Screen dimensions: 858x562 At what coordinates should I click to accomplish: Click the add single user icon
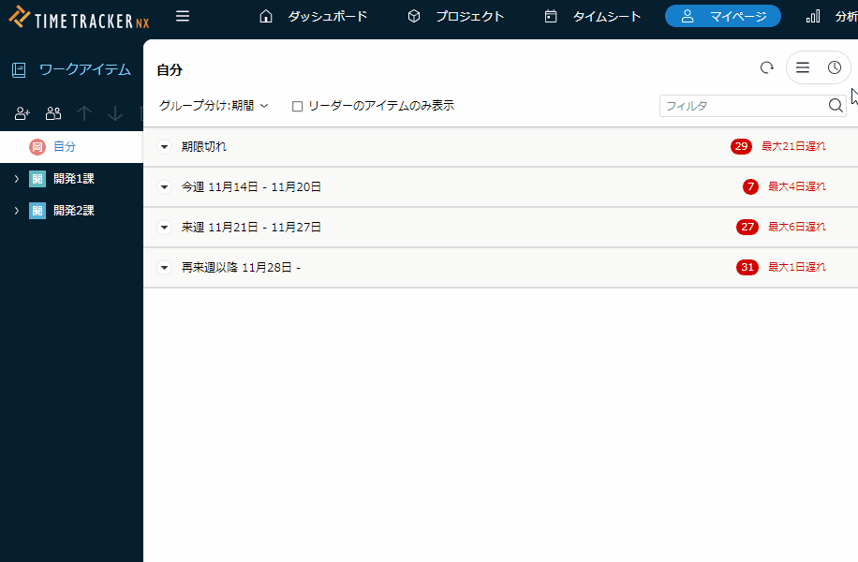tap(23, 113)
